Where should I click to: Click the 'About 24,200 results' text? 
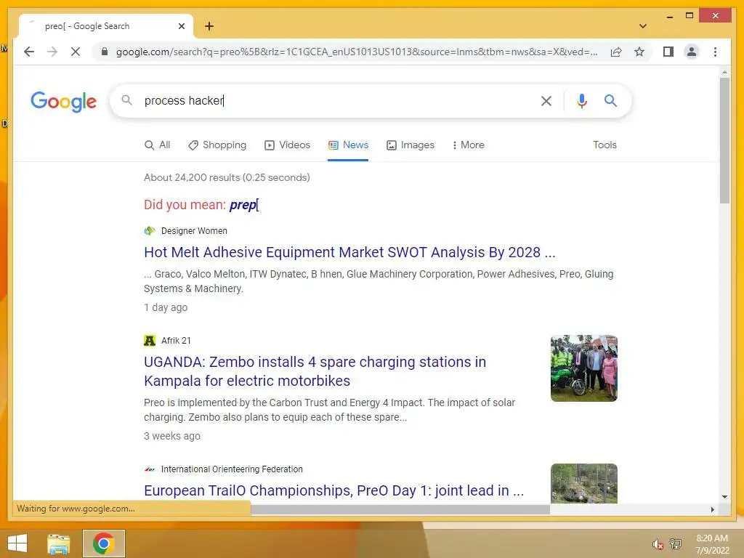pyautogui.click(x=227, y=177)
